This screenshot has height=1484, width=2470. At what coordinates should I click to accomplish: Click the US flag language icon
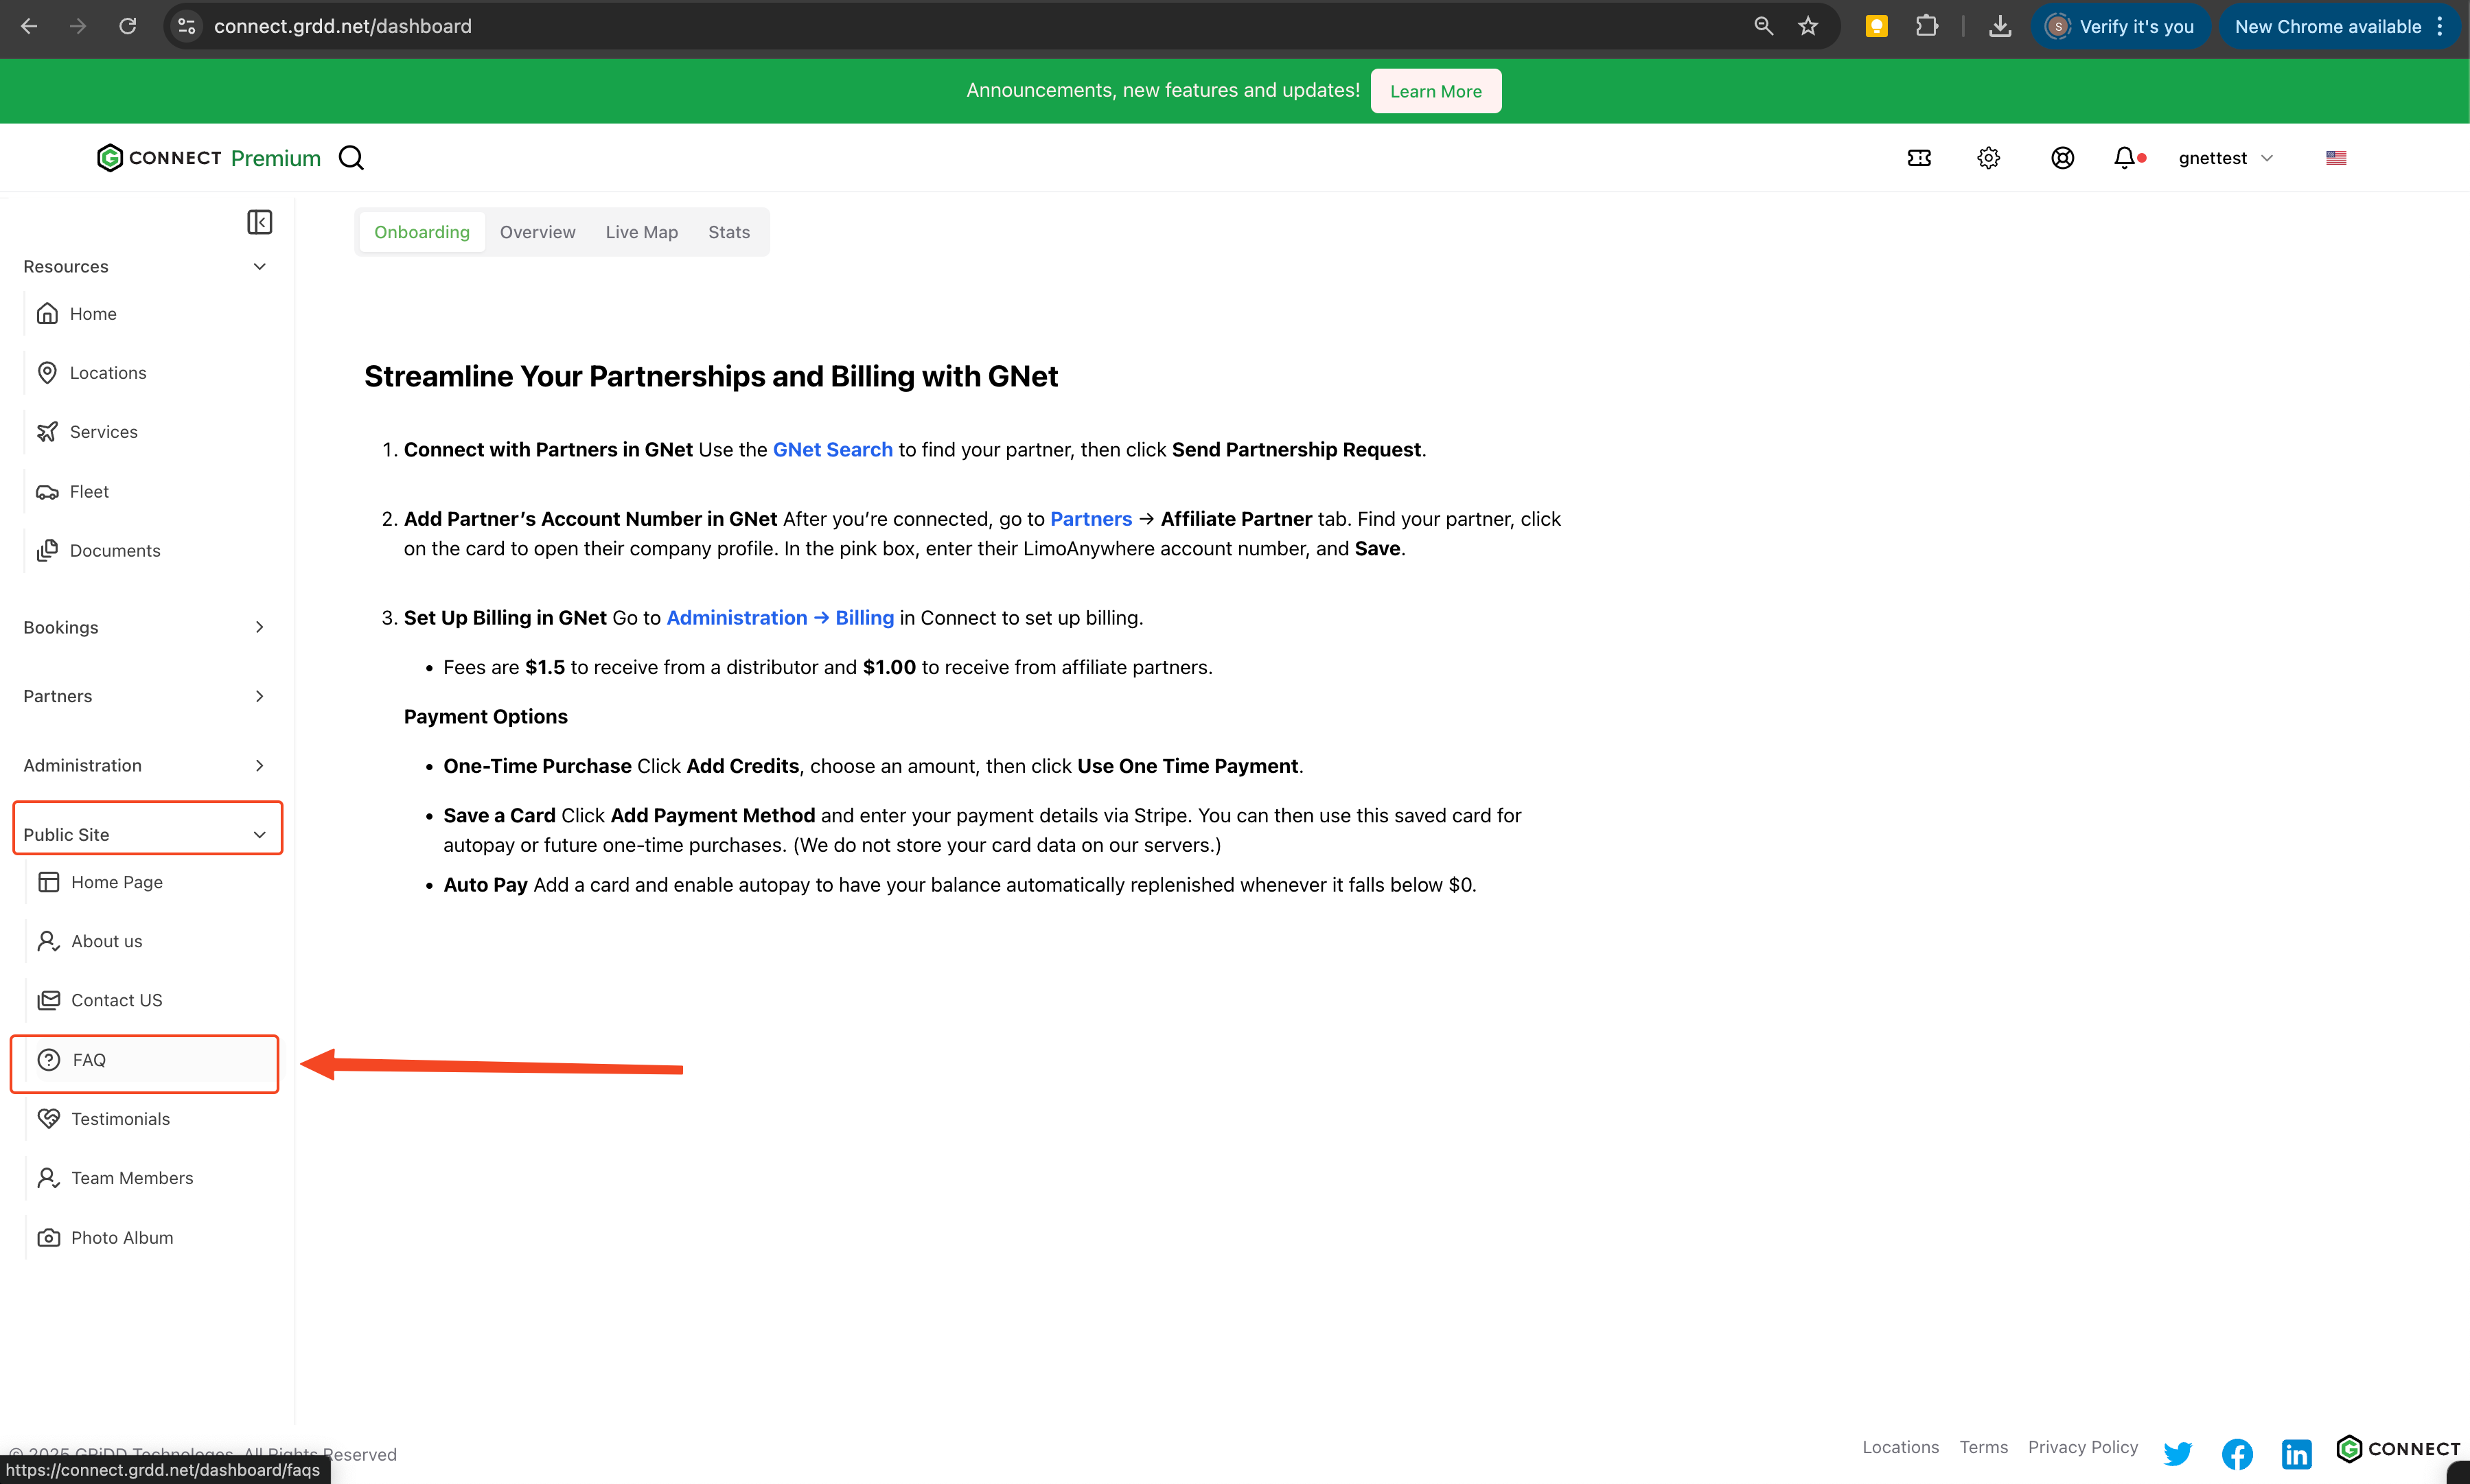(x=2335, y=158)
